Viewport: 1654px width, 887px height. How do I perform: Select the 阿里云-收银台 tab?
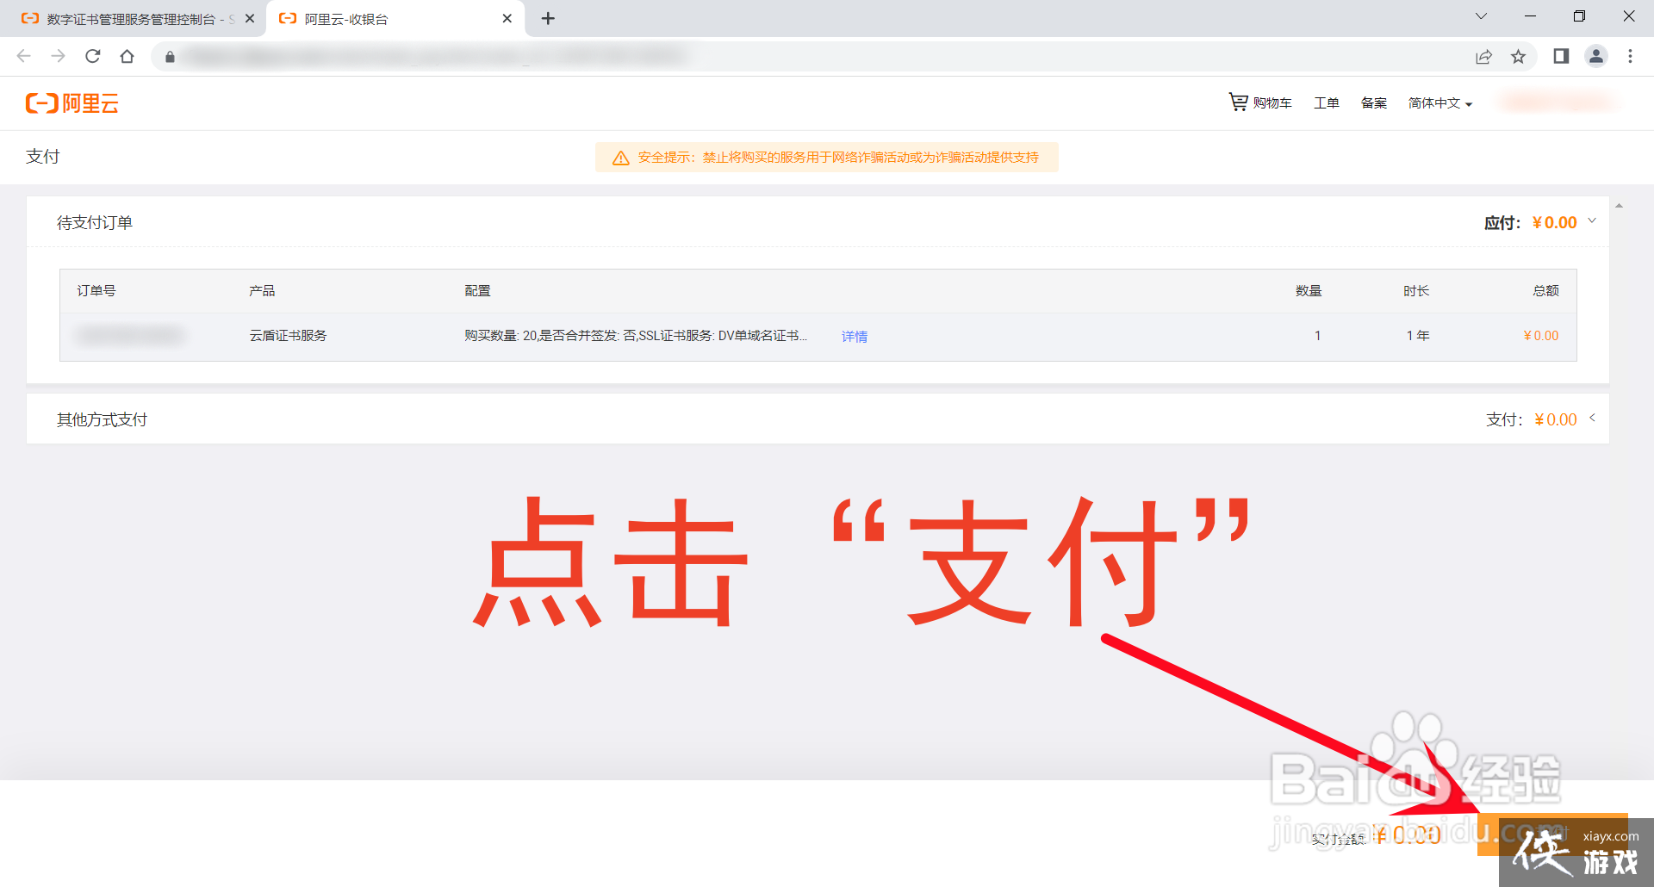coord(395,19)
